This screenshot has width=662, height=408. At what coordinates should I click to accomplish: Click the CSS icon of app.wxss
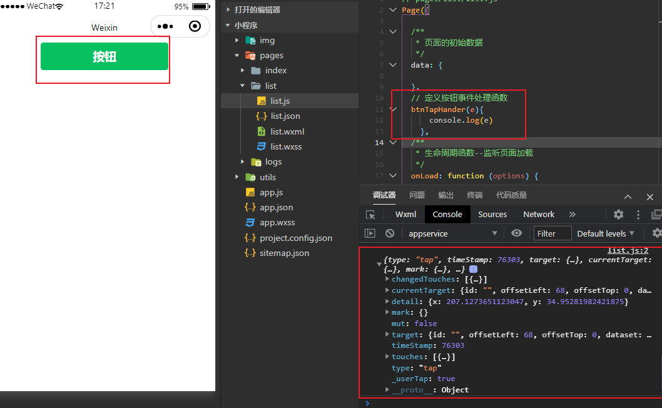[250, 223]
